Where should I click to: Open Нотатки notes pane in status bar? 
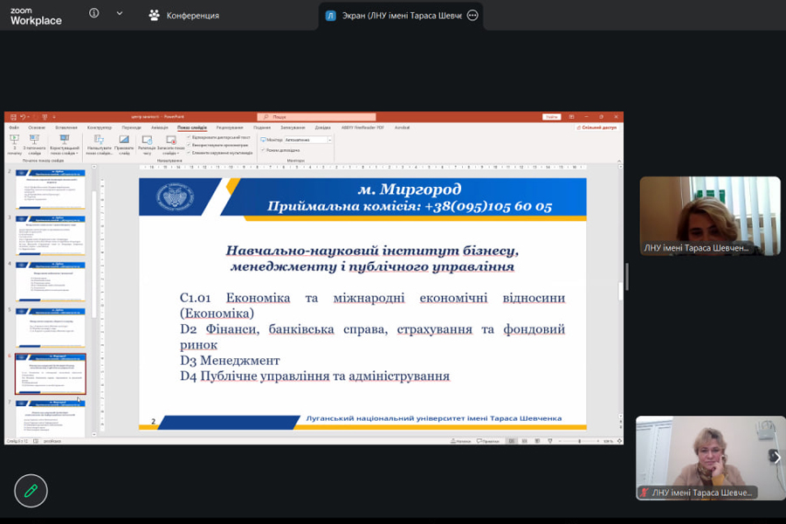[460, 441]
